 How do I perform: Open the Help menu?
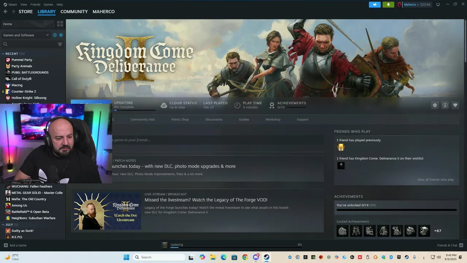tap(59, 4)
